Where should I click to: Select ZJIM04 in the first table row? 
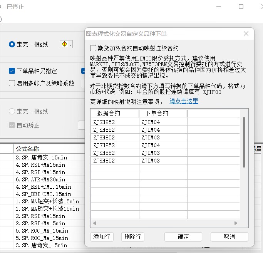coord(163,122)
